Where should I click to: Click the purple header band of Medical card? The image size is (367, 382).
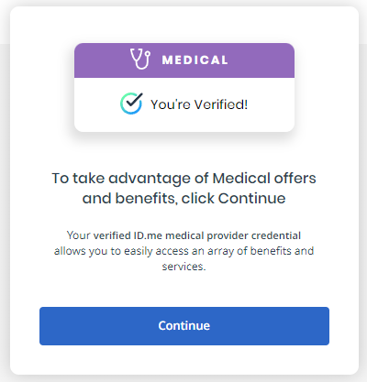[184, 60]
